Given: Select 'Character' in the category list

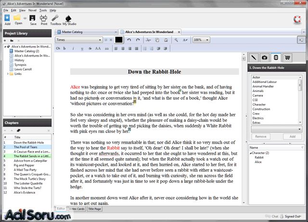Looking at the screenshot, I should click(x=259, y=105).
